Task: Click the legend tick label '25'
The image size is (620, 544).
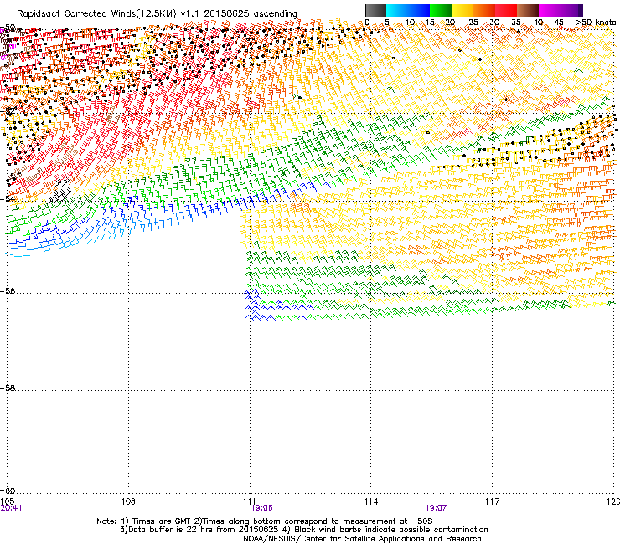Action: coord(473,23)
